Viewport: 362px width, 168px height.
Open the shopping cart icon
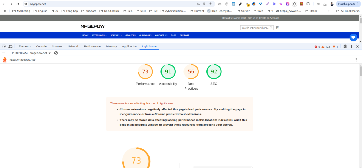[277, 28]
